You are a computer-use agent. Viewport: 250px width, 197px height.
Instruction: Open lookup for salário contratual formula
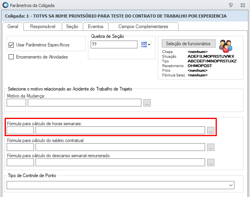point(211,147)
